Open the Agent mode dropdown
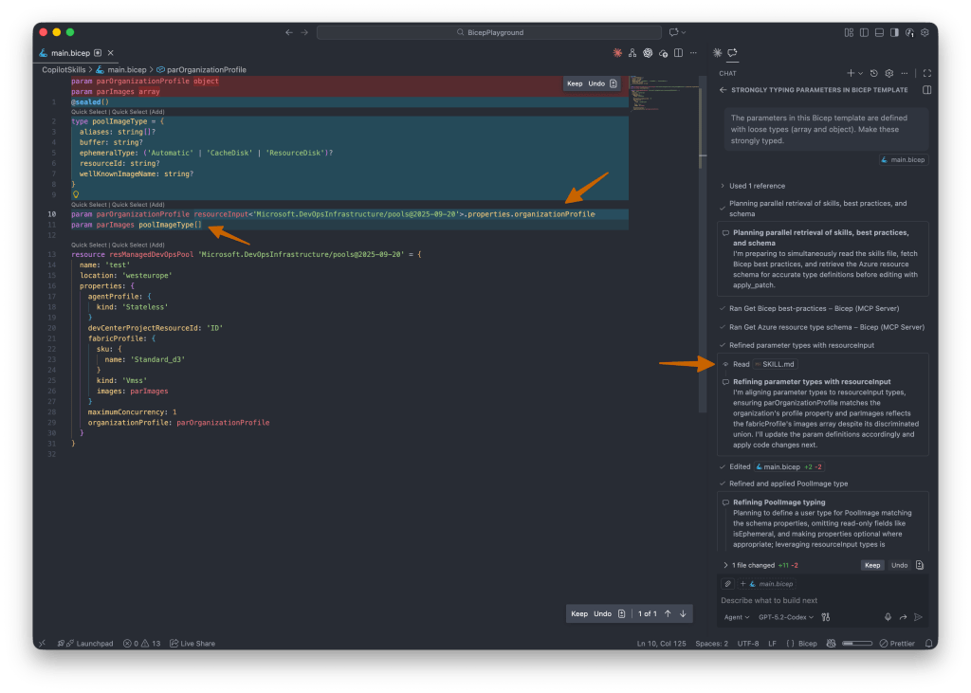971x693 pixels. coord(738,617)
